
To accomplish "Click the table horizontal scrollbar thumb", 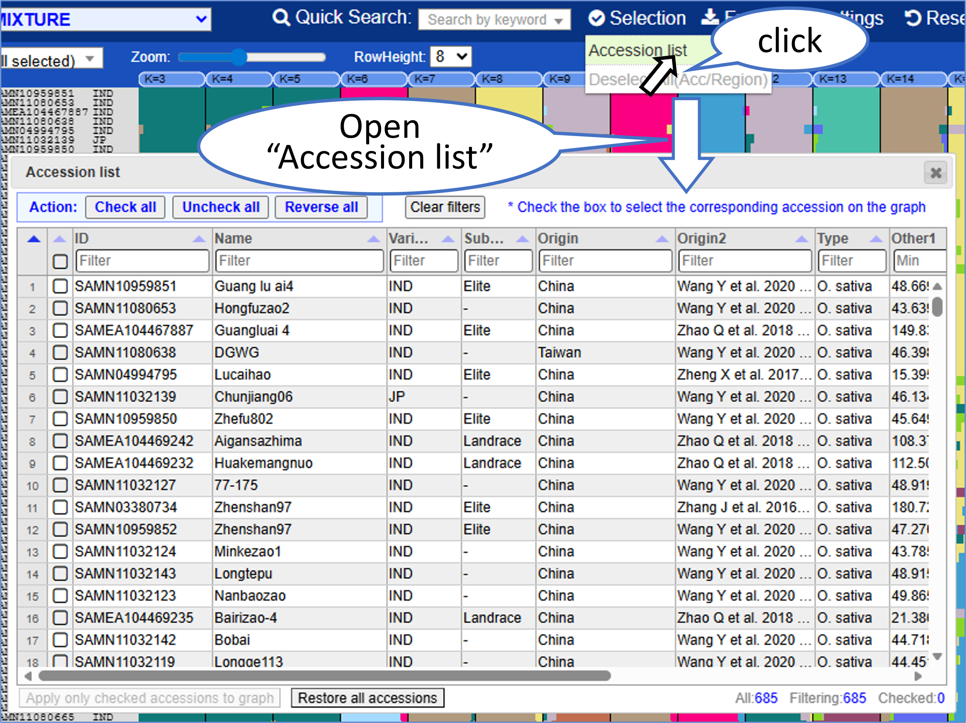I will pos(324,676).
